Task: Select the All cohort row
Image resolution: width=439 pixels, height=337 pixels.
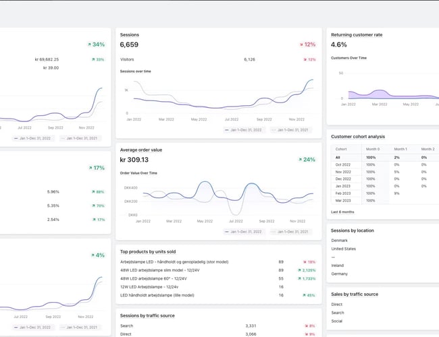Action: [385, 158]
